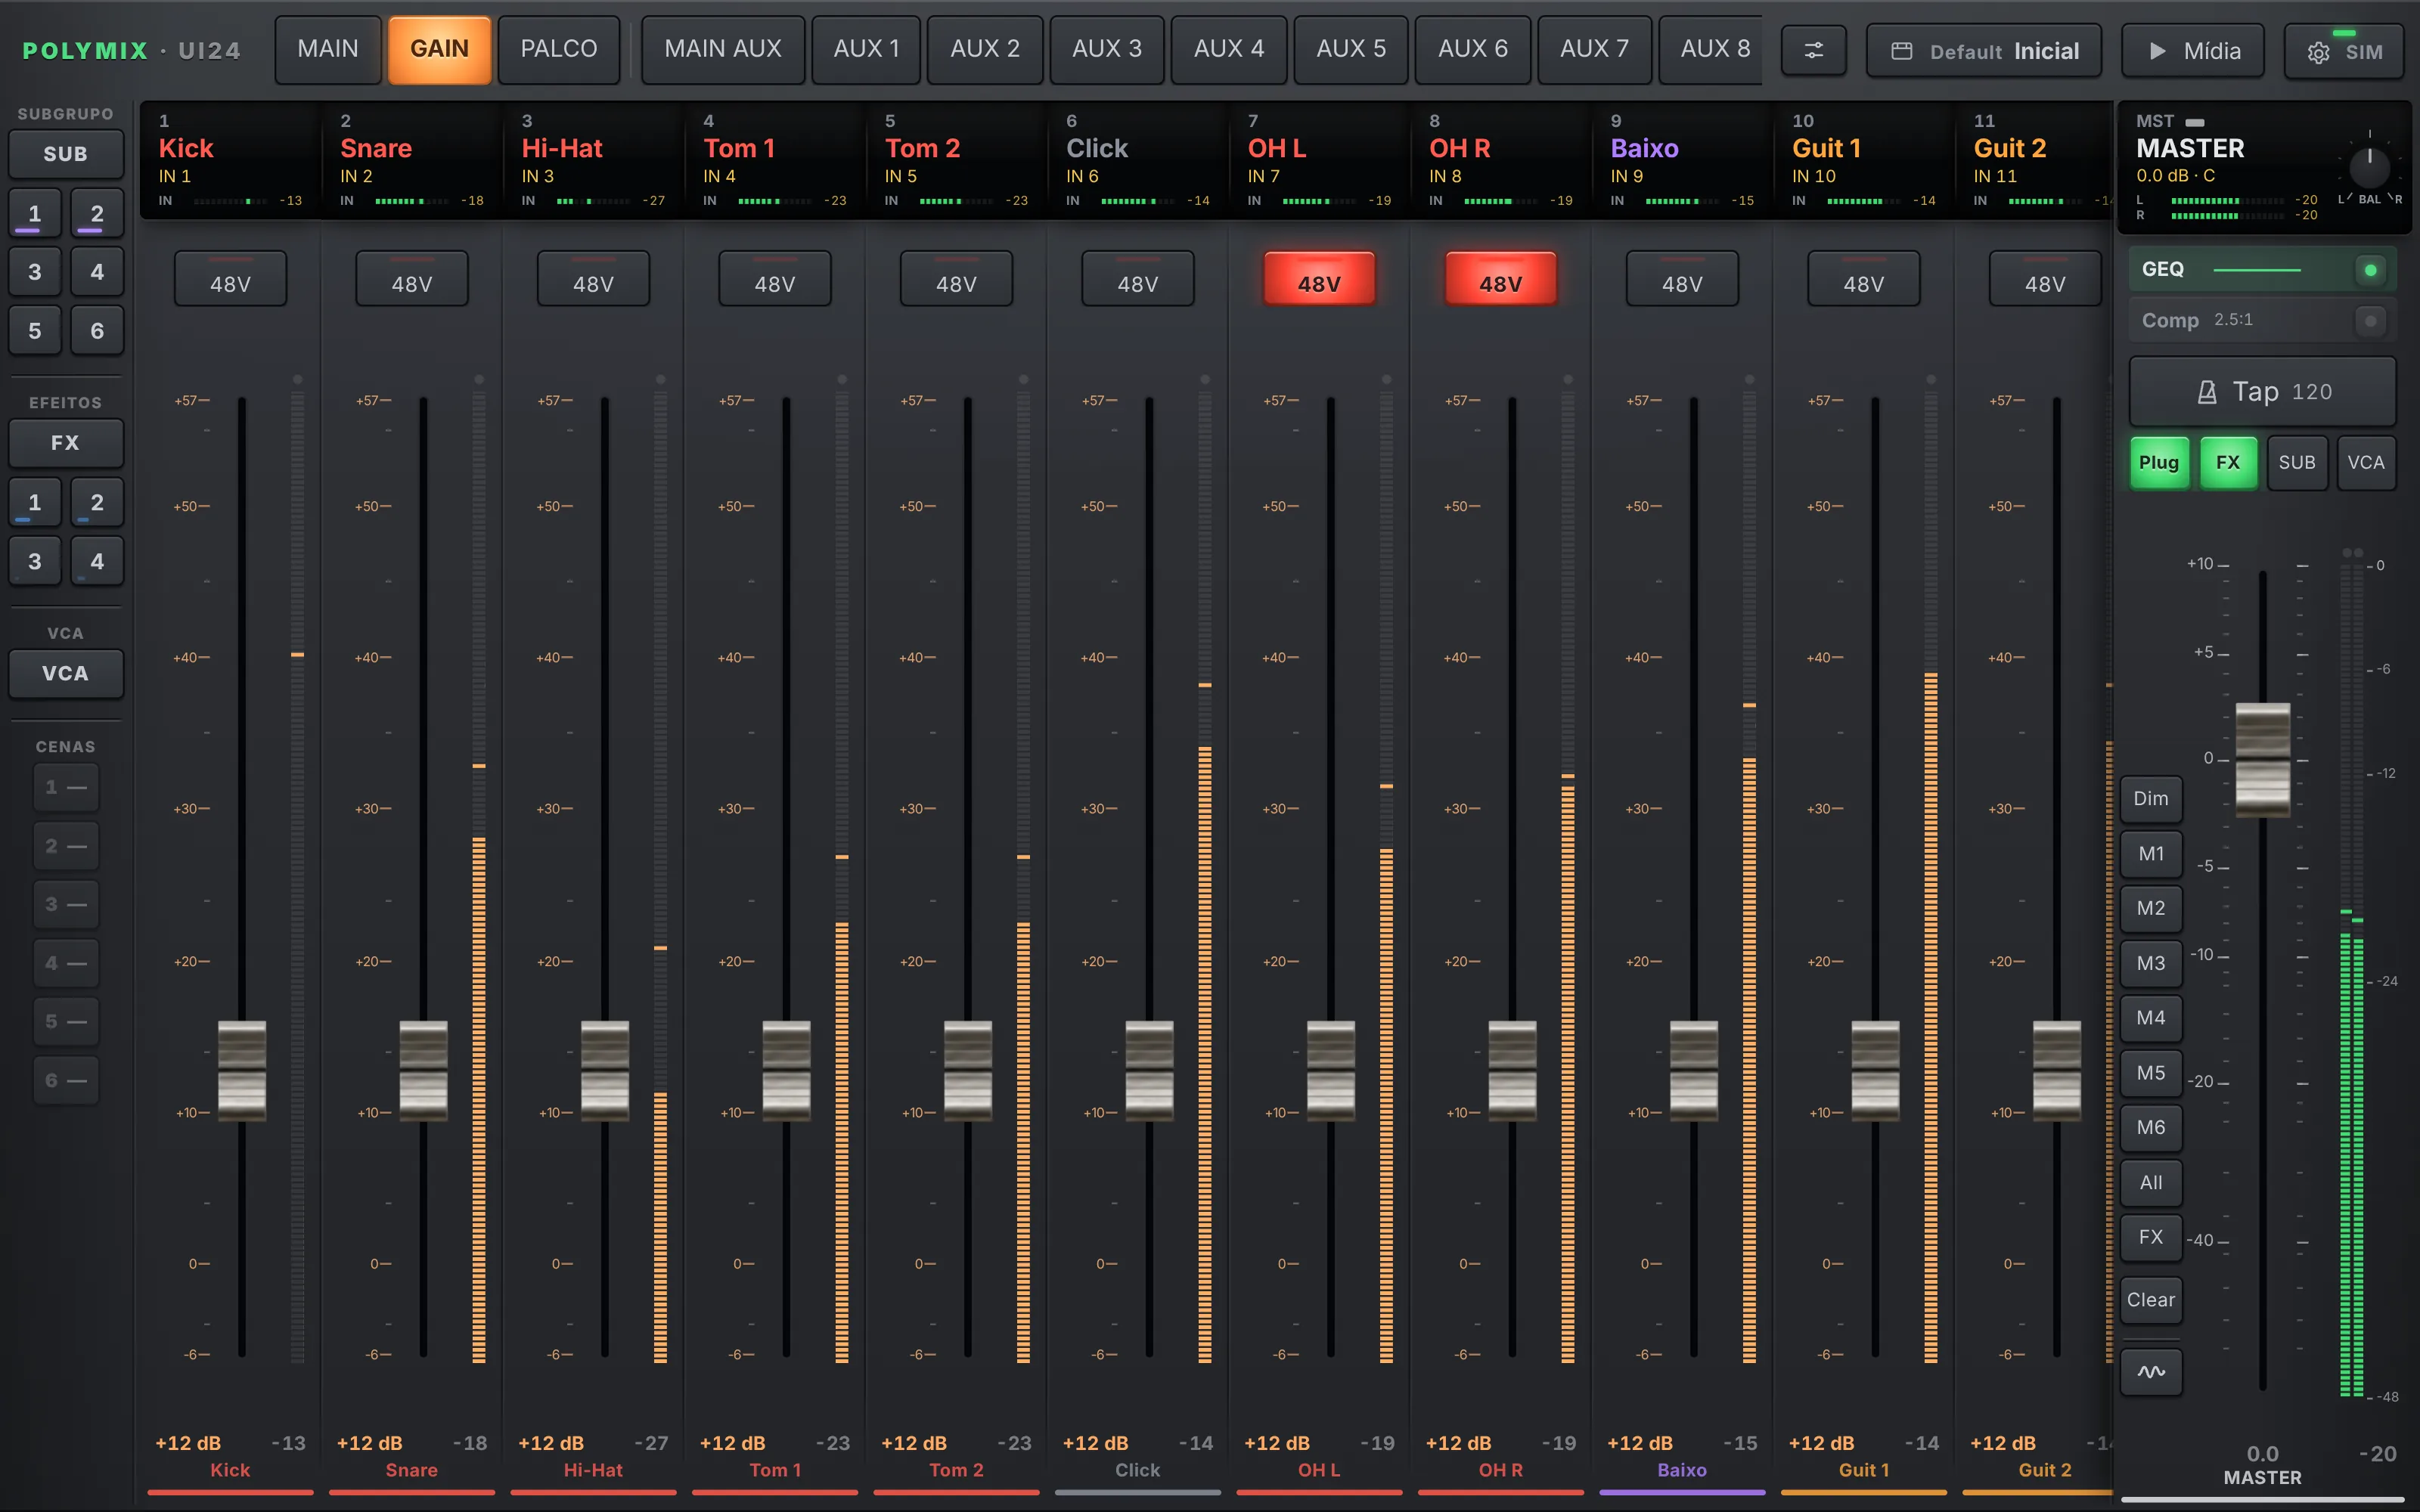The width and height of the screenshot is (2420, 1512).
Task: Toggle the master Comp 2.5:1
Action: click(2263, 320)
